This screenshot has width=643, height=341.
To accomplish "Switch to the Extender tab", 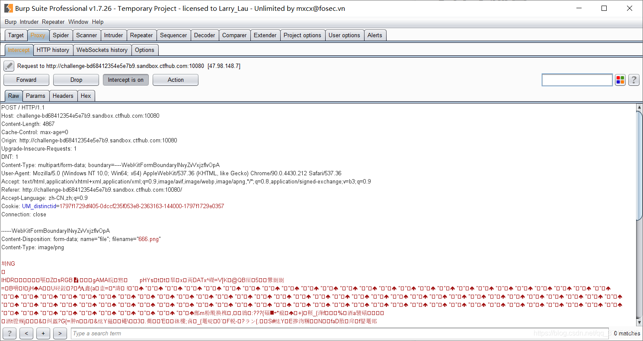I will (265, 35).
